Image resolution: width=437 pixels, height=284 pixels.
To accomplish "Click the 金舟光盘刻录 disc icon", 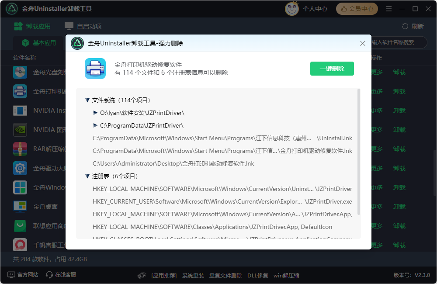I will tap(20, 72).
